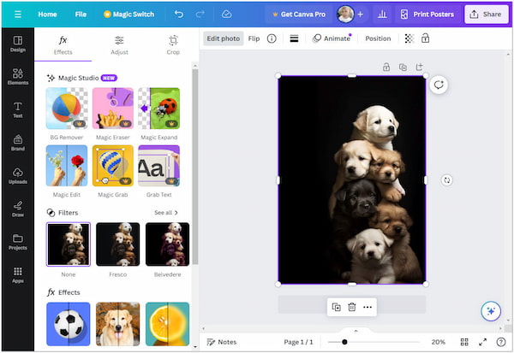Click the transparency checkerboard icon
The height and width of the screenshot is (353, 514).
coord(409,38)
